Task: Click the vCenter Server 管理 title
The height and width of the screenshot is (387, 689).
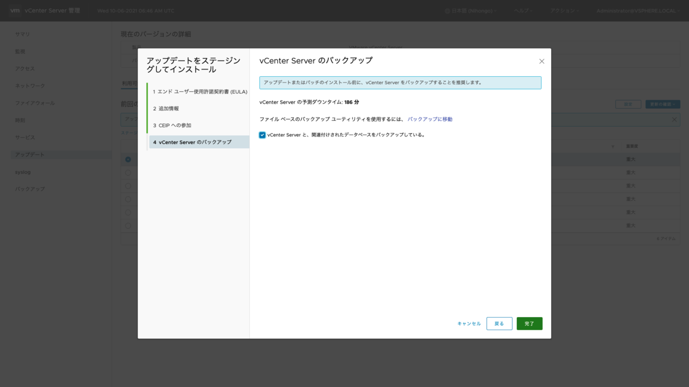Action: [53, 11]
